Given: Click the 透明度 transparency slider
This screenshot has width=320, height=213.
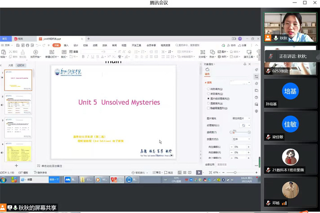Looking at the screenshot, I should click(x=240, y=132).
